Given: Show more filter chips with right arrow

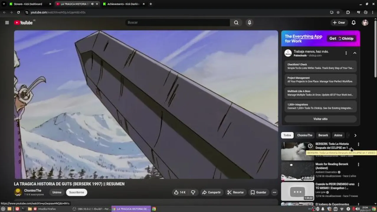Looking at the screenshot, I should click(x=355, y=135).
